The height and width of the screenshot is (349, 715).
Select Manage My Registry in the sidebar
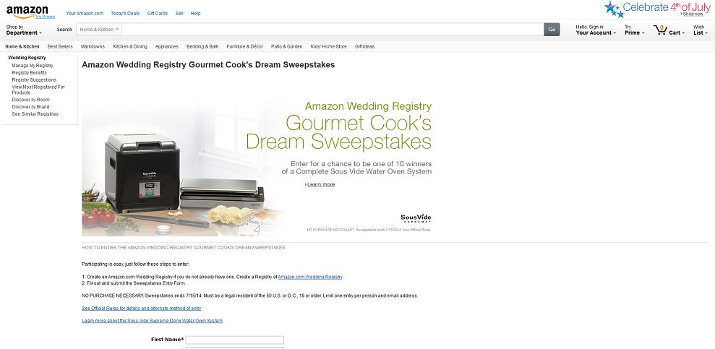33,66
